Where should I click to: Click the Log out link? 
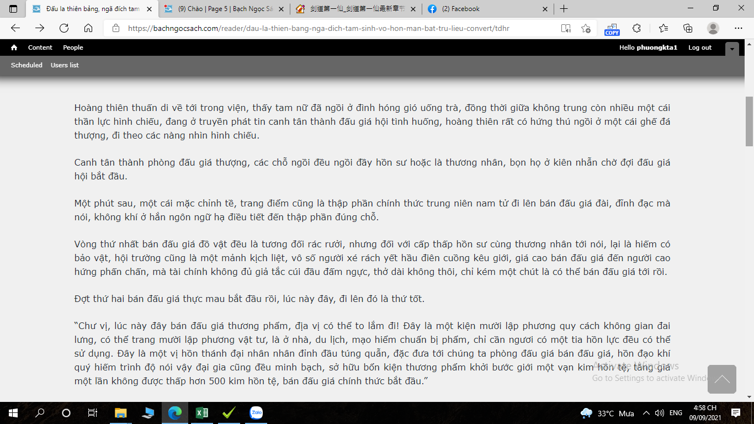pos(700,47)
